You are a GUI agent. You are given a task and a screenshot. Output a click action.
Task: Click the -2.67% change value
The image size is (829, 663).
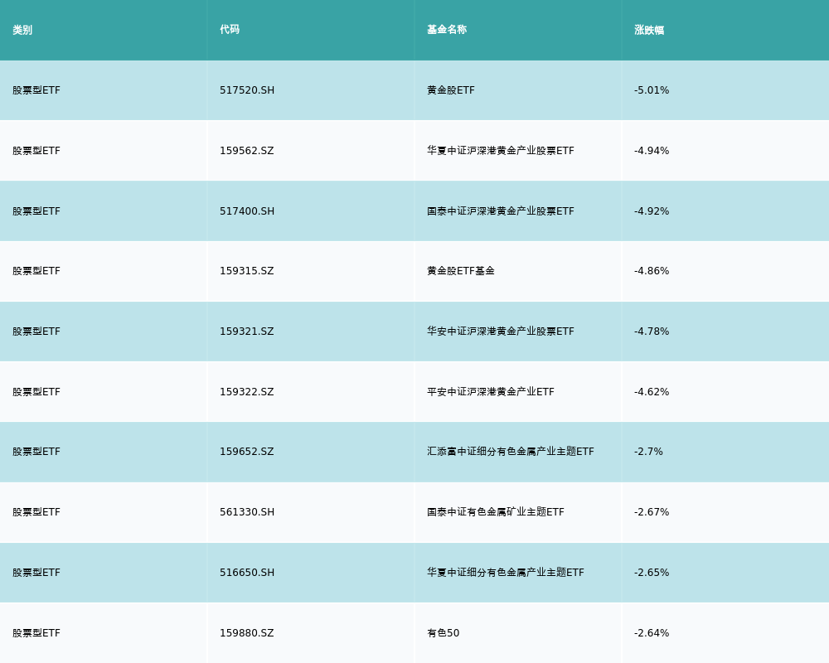pos(652,512)
